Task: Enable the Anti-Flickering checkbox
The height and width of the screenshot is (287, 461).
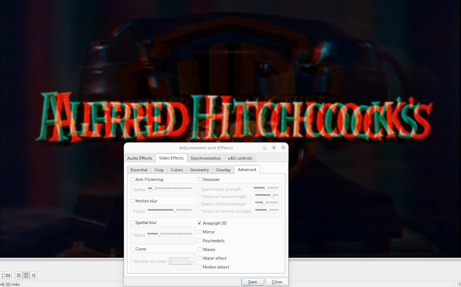Action: (x=132, y=179)
